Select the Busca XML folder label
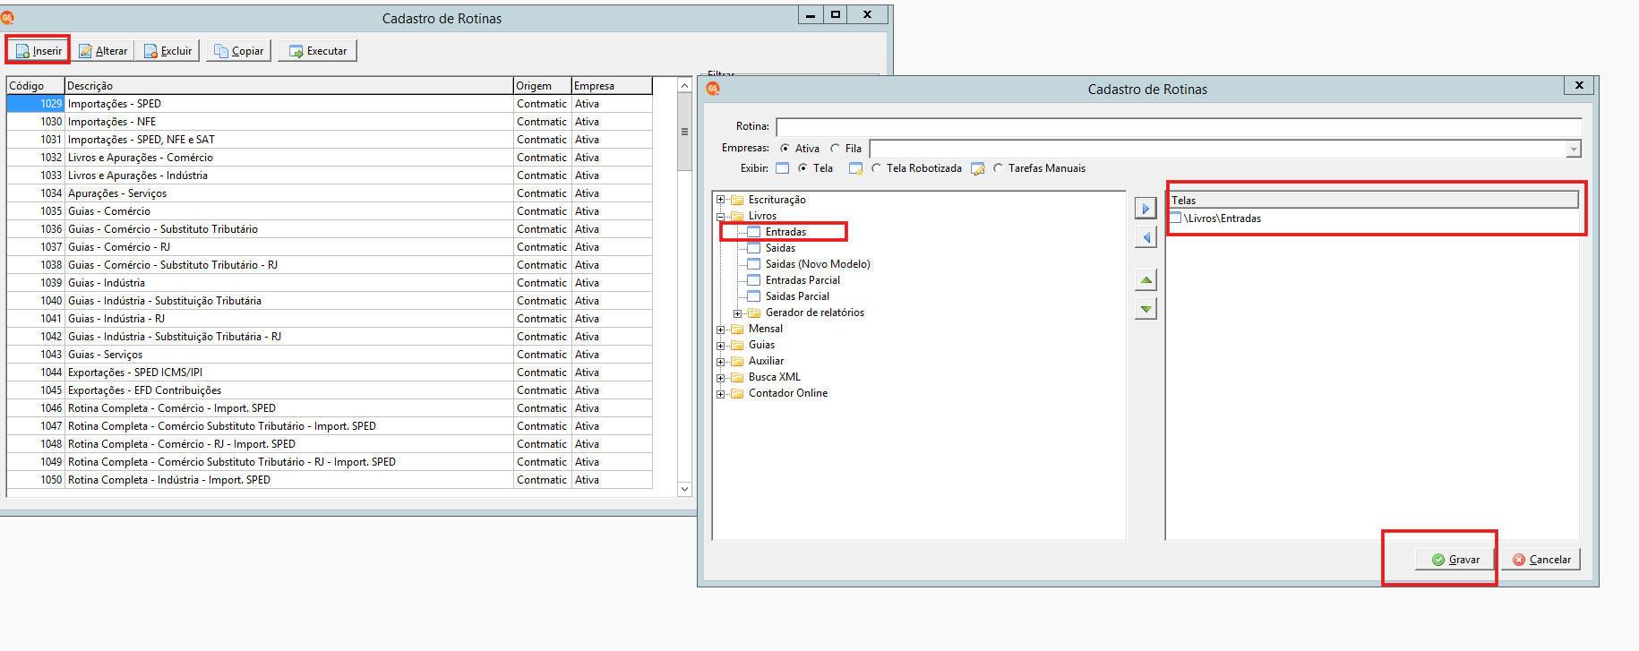Viewport: 1639px width, 651px height. click(x=775, y=377)
